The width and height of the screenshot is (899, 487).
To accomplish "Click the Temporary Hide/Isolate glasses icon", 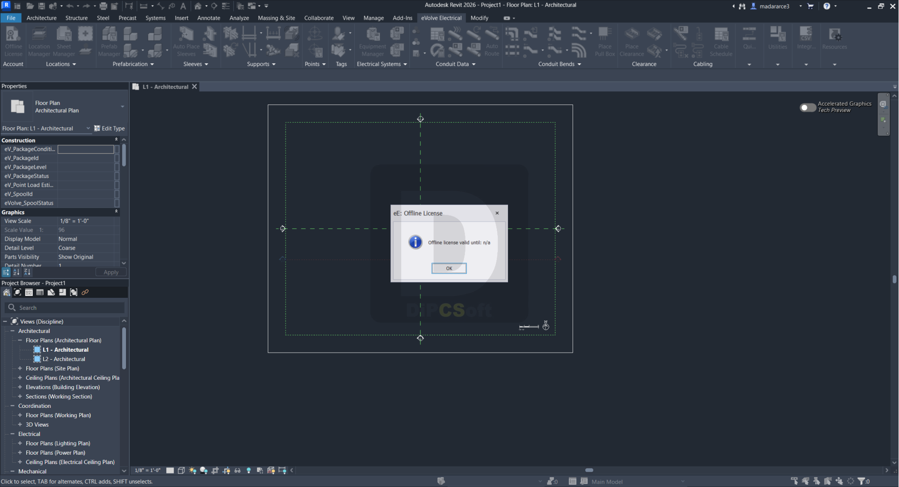I will 237,470.
